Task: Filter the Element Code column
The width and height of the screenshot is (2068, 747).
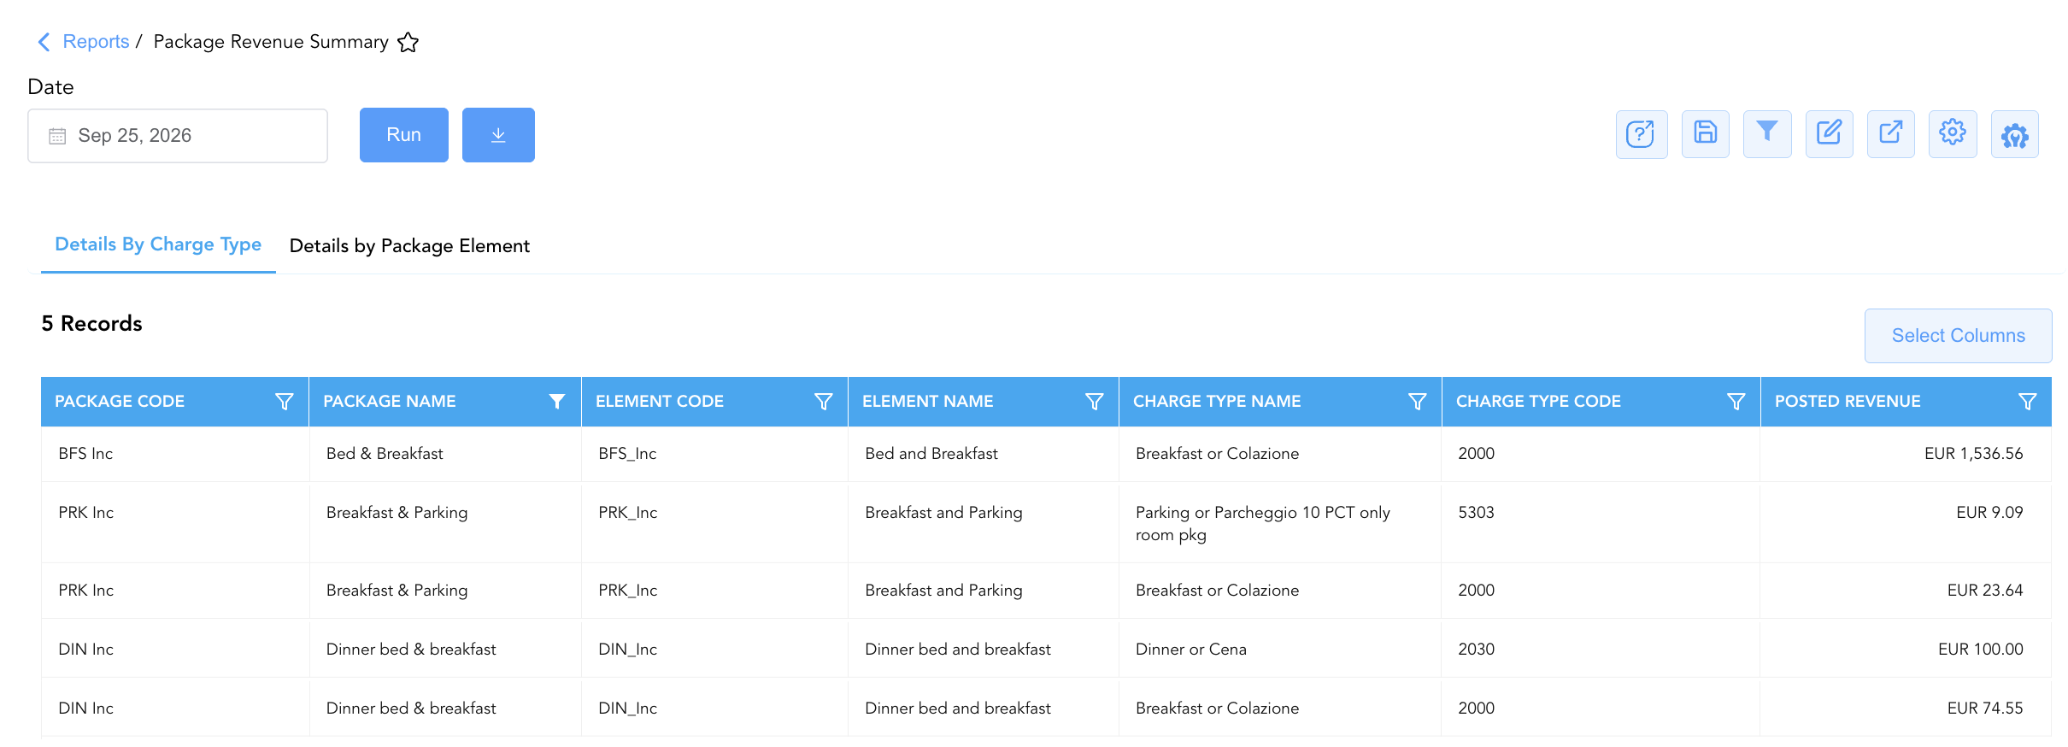Action: pyautogui.click(x=824, y=402)
